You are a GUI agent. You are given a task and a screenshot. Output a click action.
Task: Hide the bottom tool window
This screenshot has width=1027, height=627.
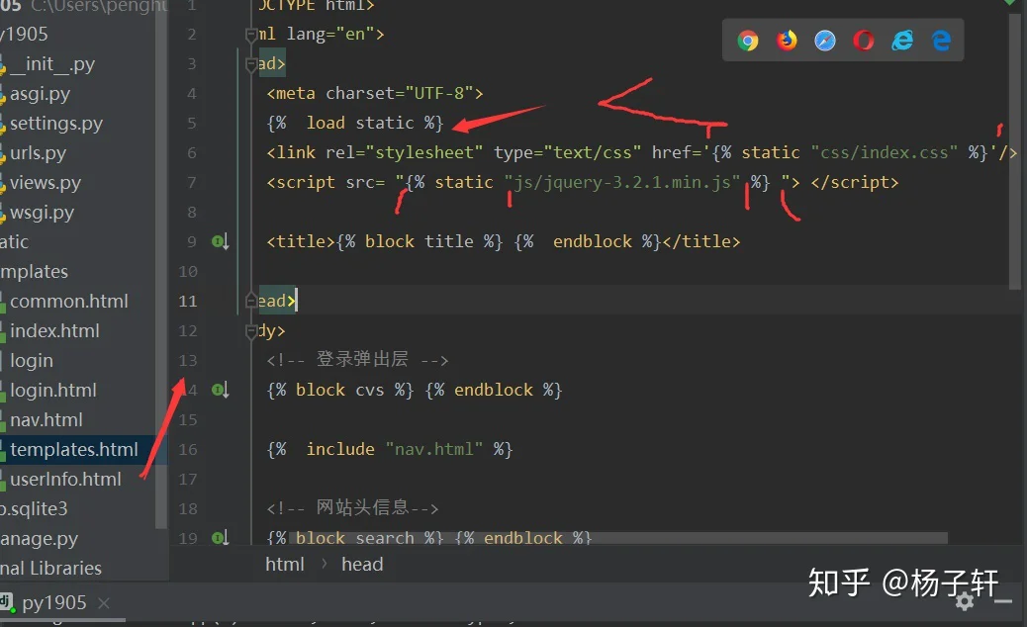click(x=1003, y=601)
